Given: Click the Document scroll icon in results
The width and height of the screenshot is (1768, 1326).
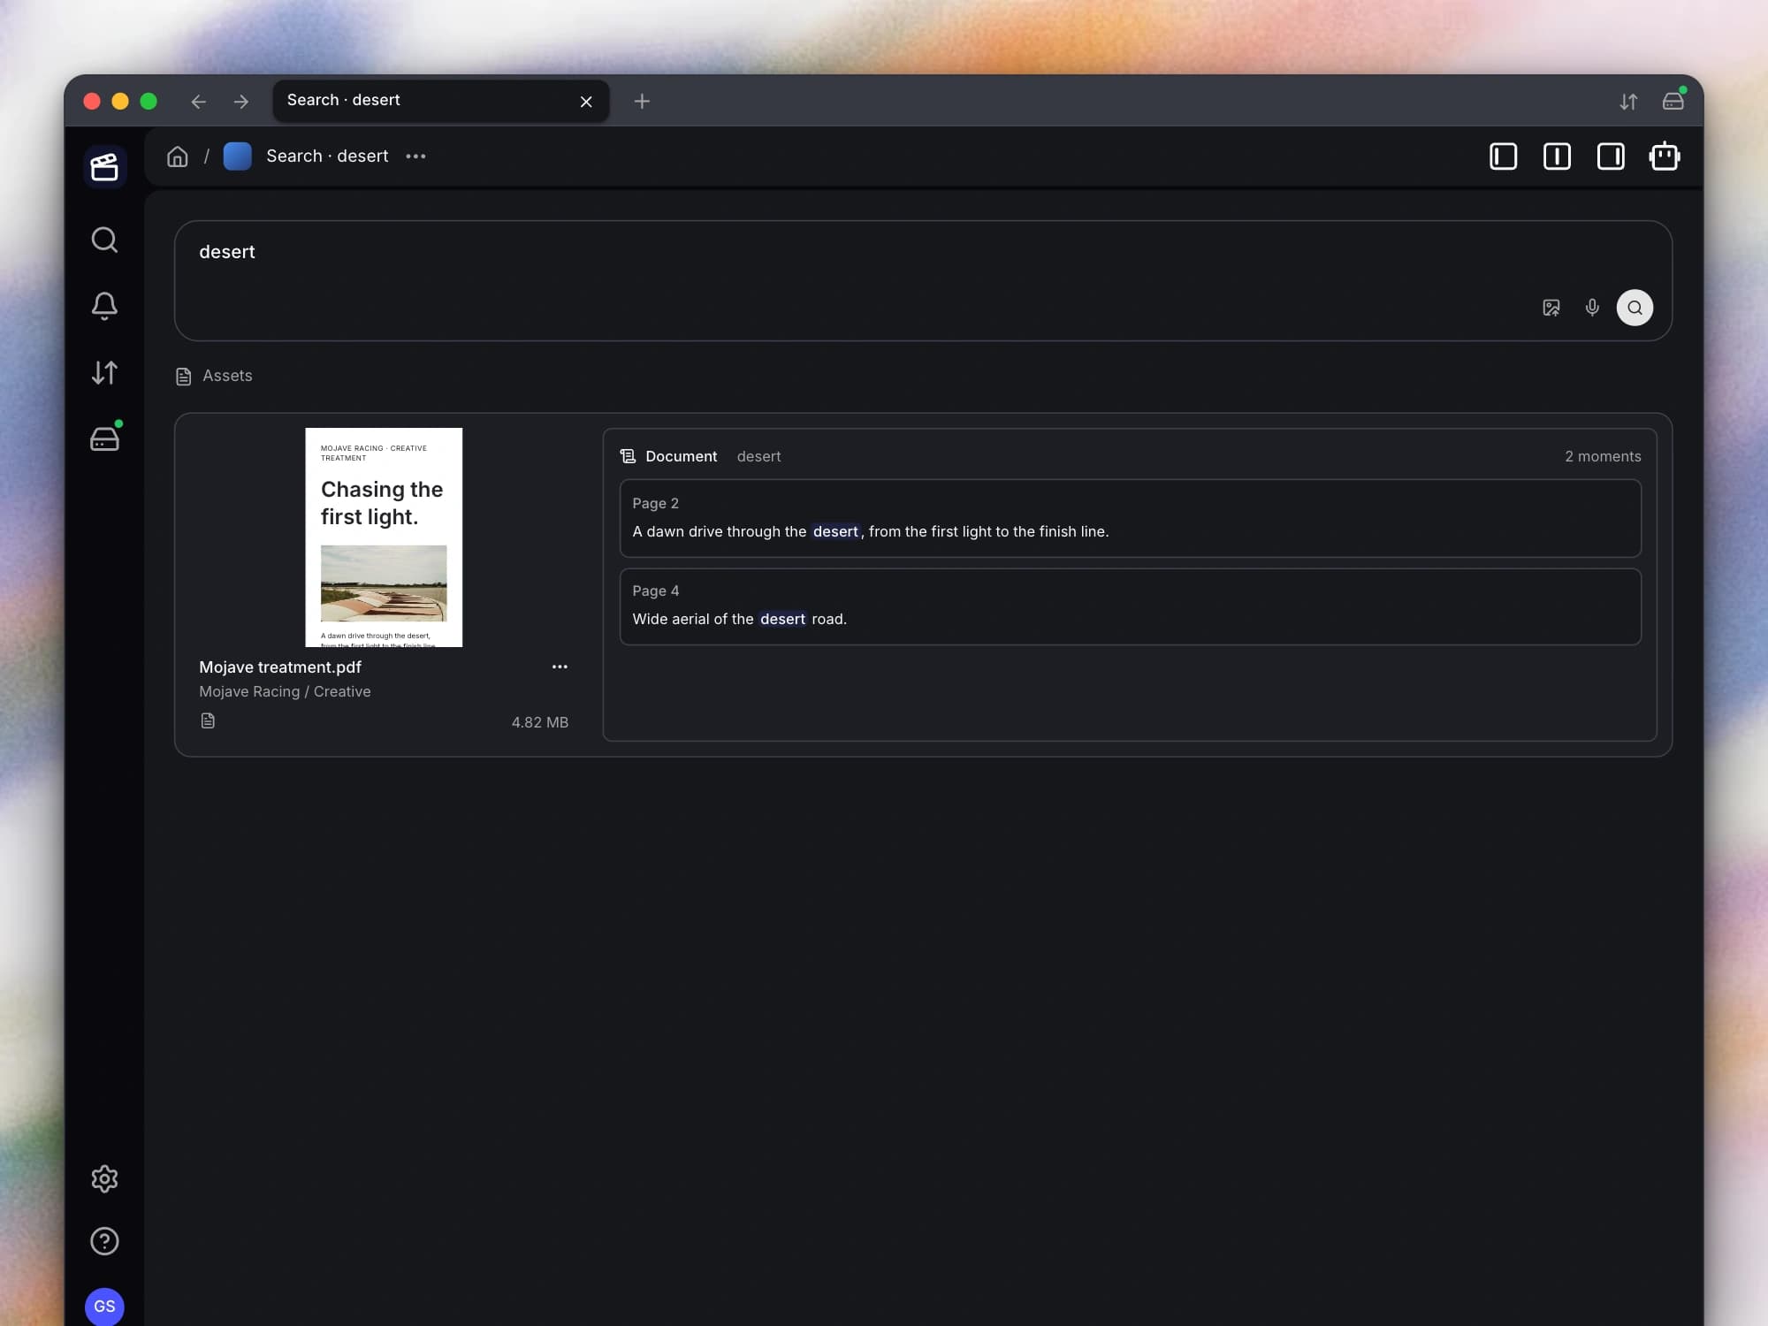Looking at the screenshot, I should pyautogui.click(x=628, y=456).
